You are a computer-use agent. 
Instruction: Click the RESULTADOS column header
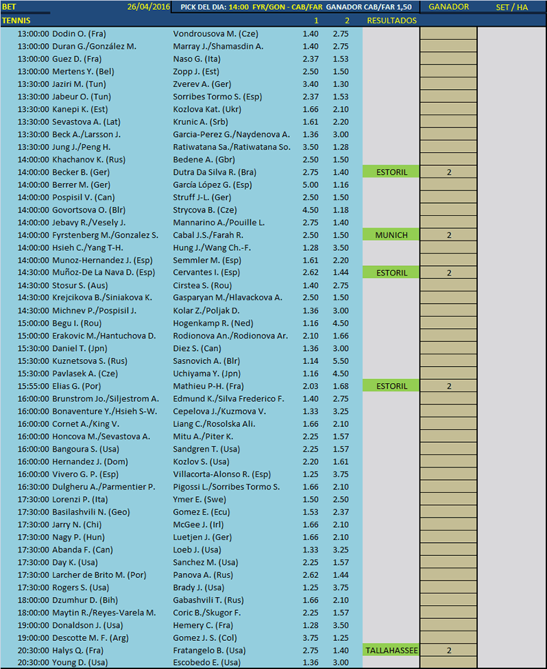391,21
